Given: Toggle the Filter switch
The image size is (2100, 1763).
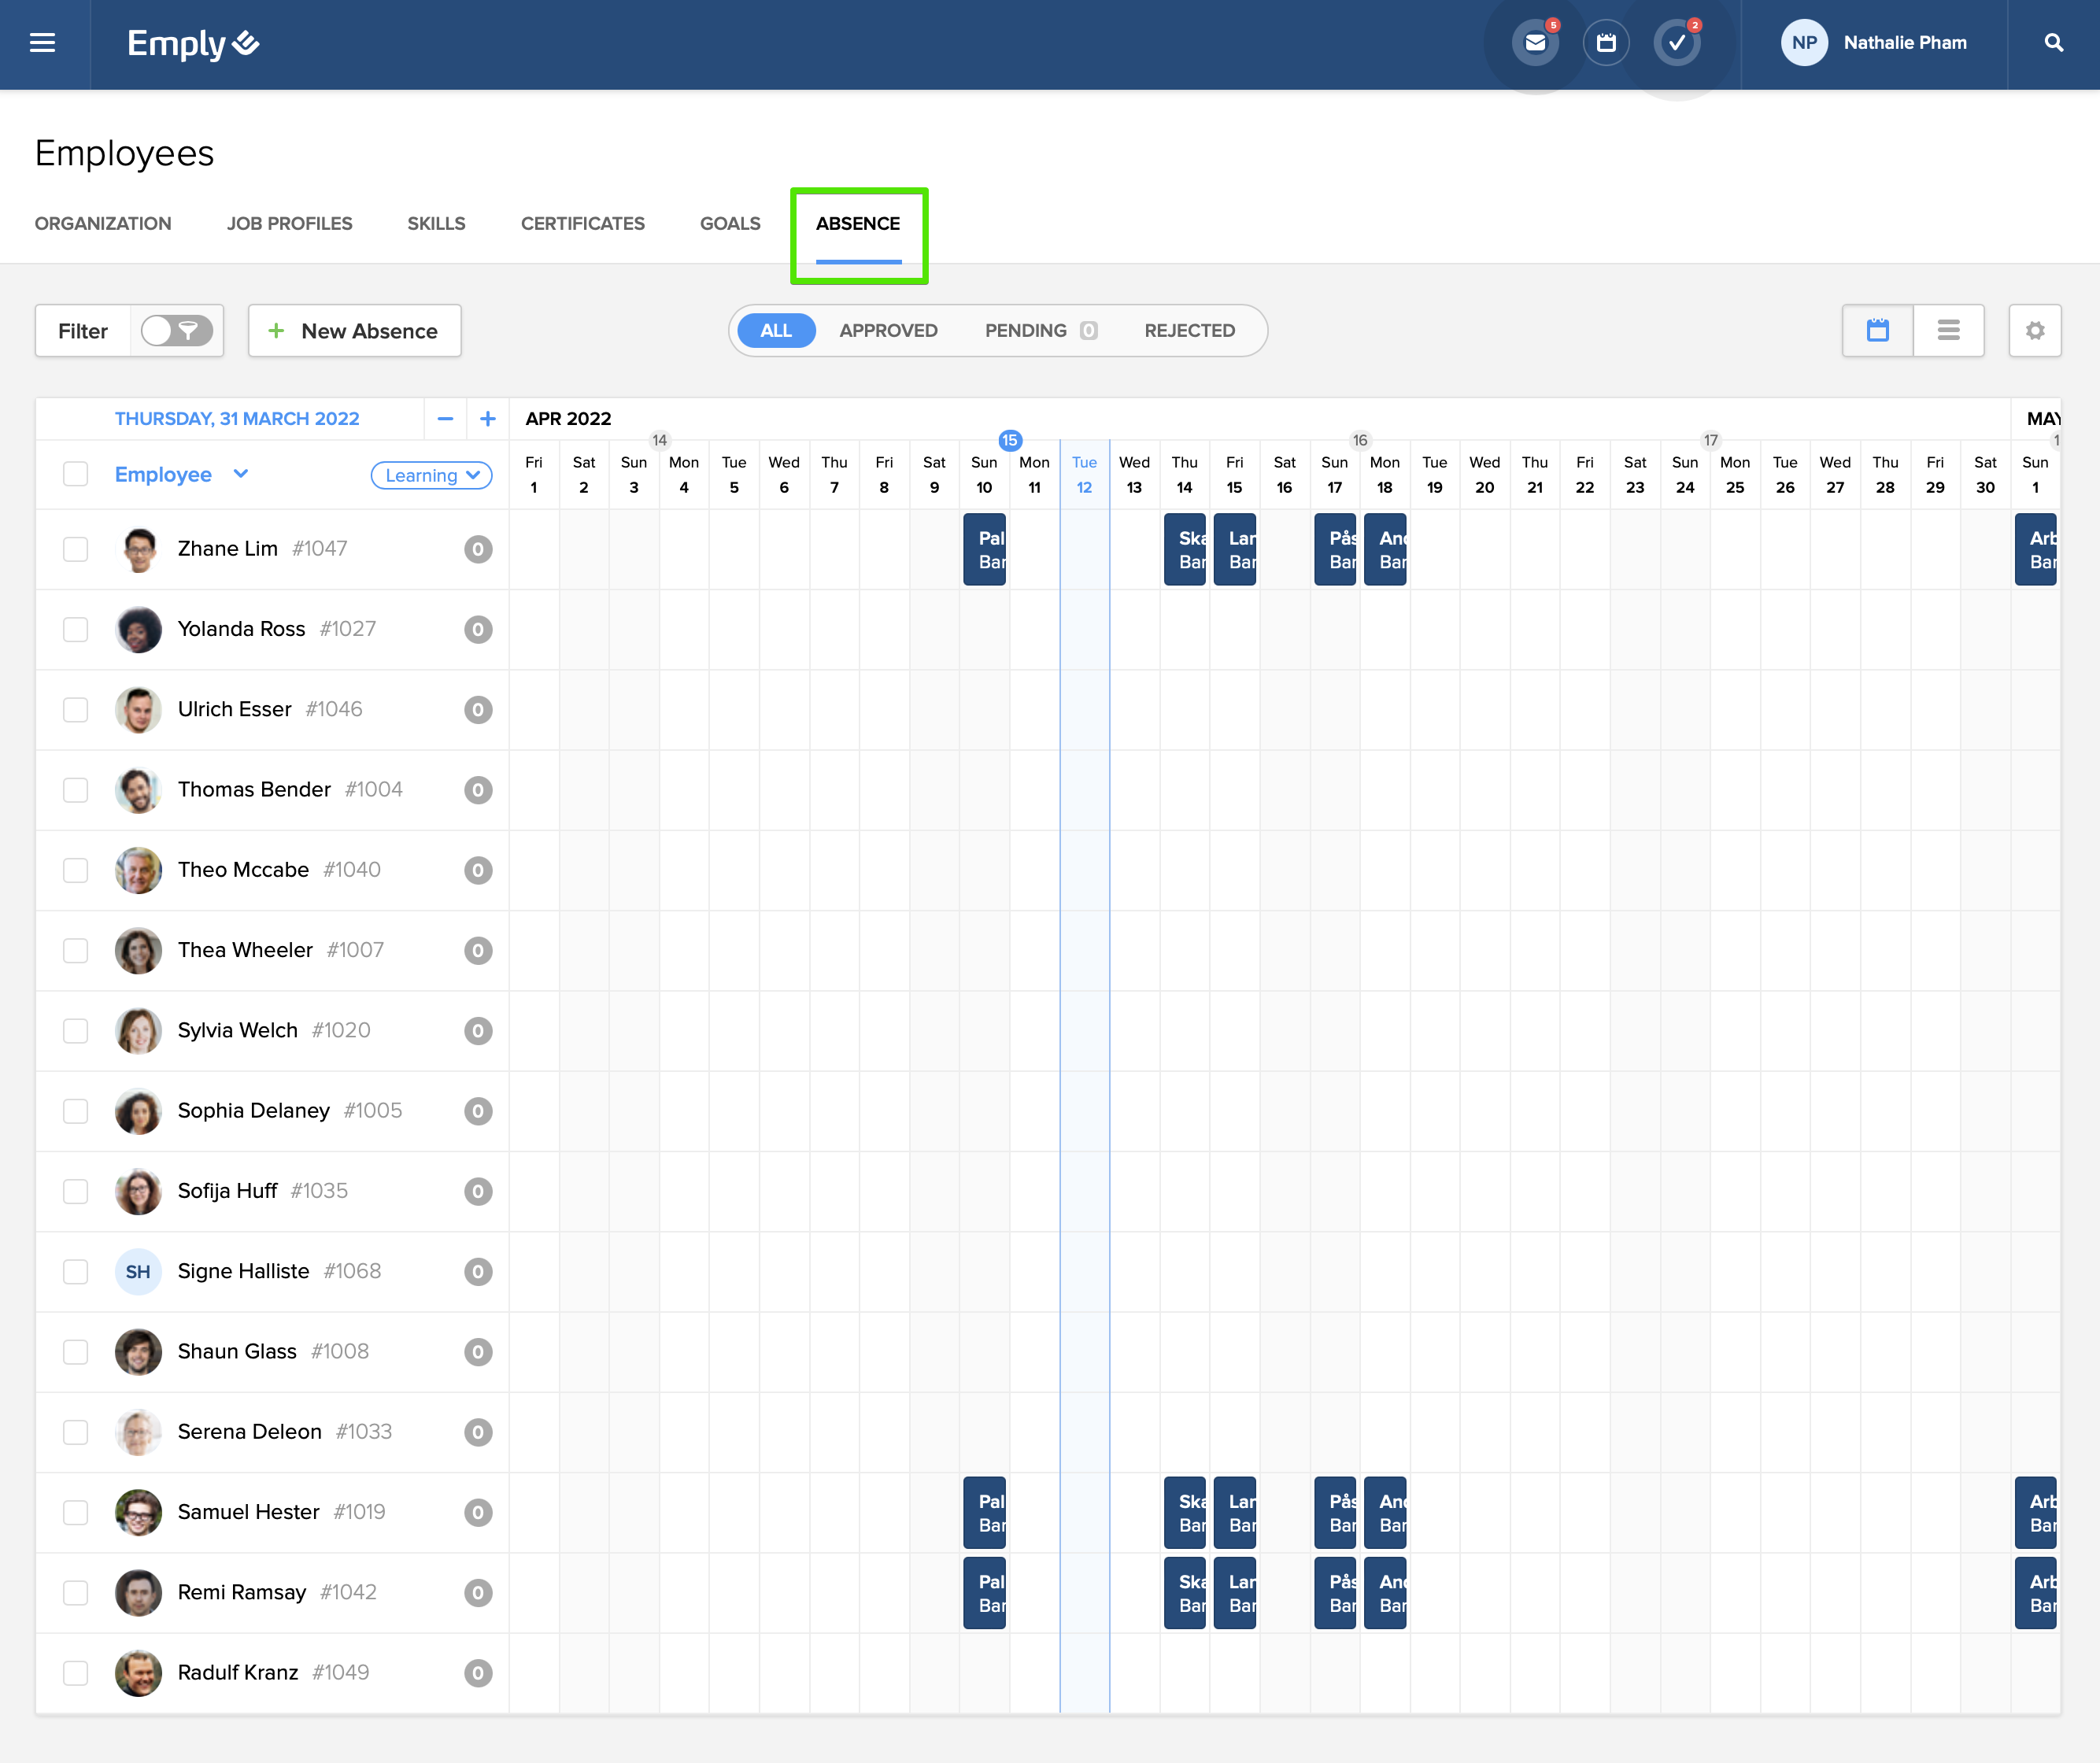Looking at the screenshot, I should point(176,331).
